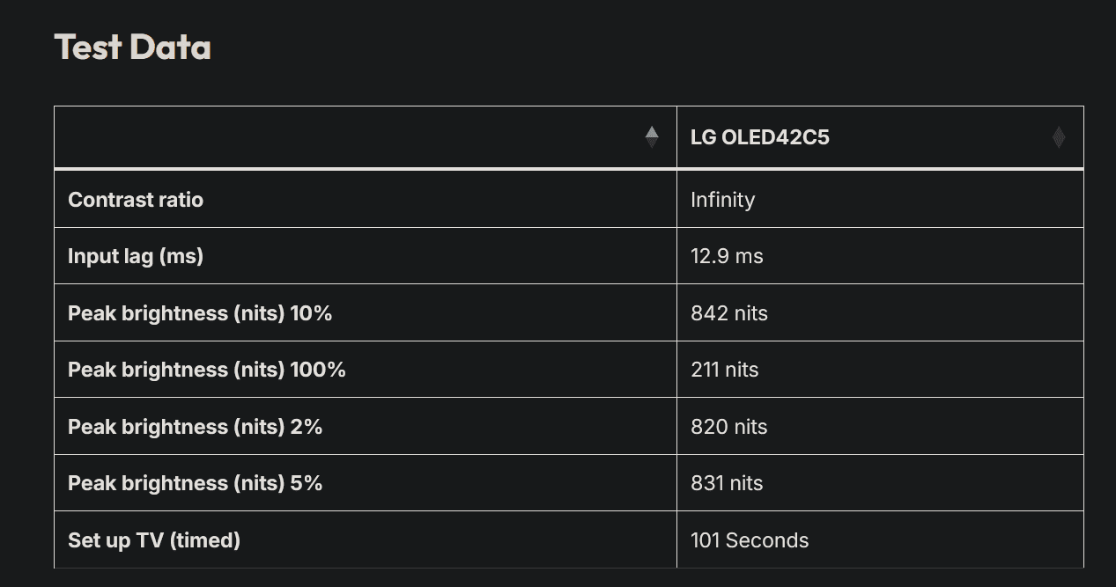This screenshot has width=1116, height=587.
Task: Select Peak brightness (nits) 100% label
Action: [207, 370]
